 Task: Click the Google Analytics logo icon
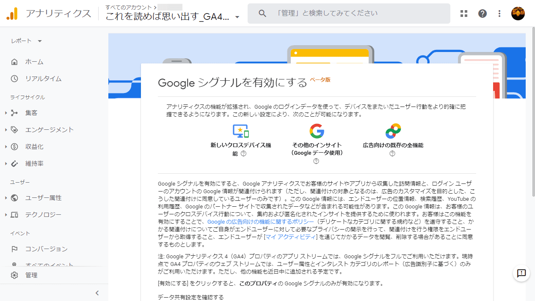click(12, 14)
